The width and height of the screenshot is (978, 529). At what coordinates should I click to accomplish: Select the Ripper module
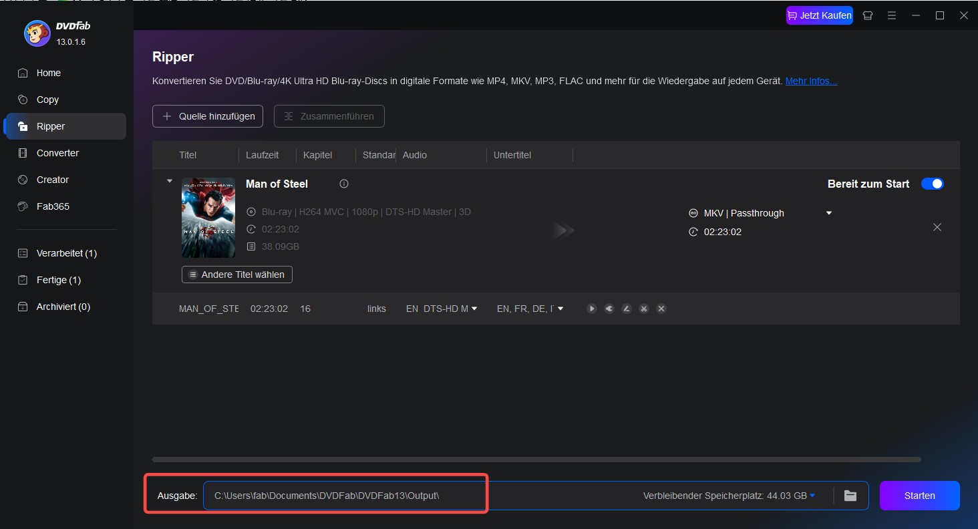click(x=65, y=126)
